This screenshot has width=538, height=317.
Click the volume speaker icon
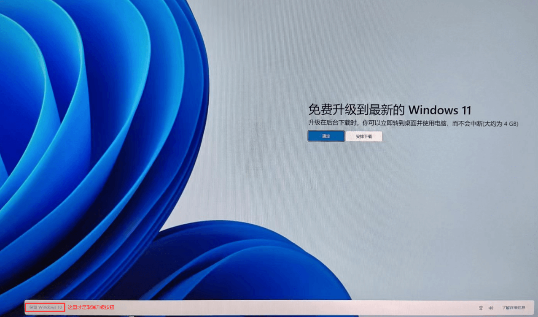pyautogui.click(x=491, y=308)
